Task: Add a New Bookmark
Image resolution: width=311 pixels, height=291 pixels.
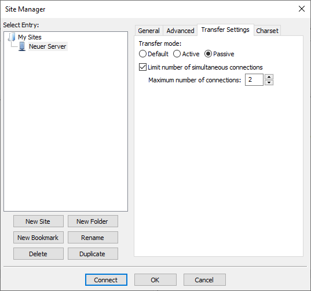Action: point(38,238)
